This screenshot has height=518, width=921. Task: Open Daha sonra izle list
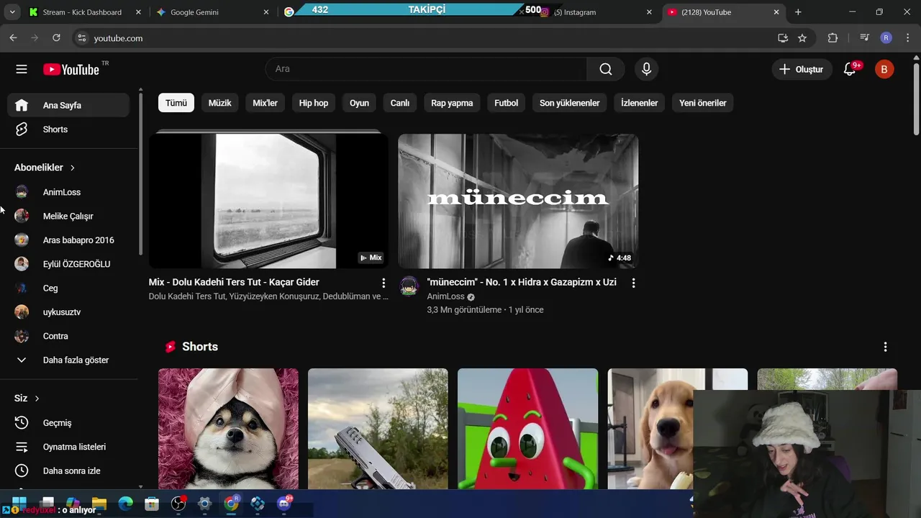point(68,471)
